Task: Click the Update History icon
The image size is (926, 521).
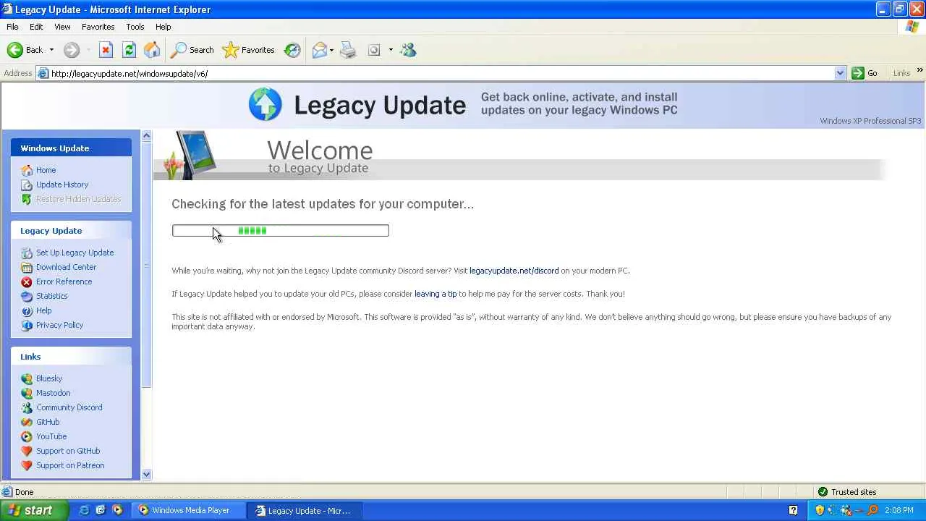Action: tap(27, 185)
